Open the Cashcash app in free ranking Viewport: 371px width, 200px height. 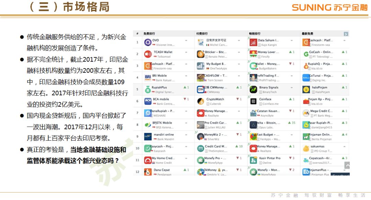[x=162, y=64]
